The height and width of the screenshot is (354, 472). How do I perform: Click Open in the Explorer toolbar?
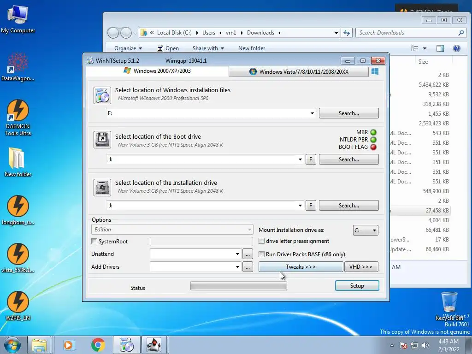pyautogui.click(x=168, y=48)
